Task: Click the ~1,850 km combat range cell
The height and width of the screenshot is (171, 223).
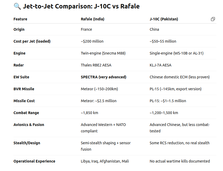Action: pyautogui.click(x=90, y=113)
